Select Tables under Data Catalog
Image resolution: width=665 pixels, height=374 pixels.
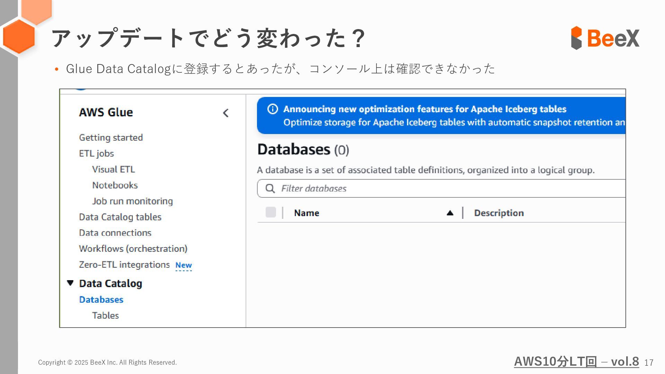click(x=105, y=315)
